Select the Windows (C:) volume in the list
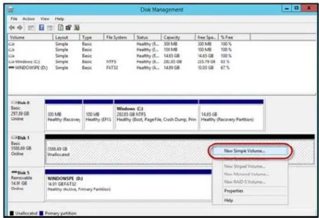The width and height of the screenshot is (319, 218). tap(27, 62)
